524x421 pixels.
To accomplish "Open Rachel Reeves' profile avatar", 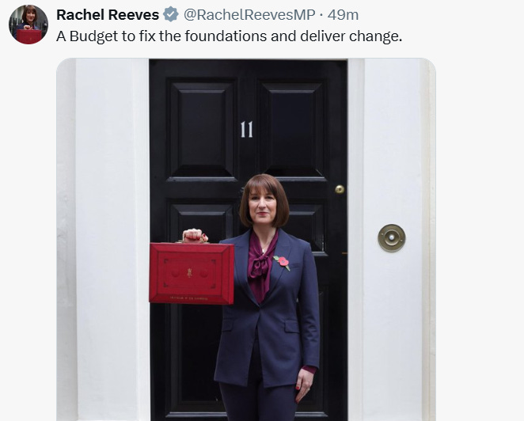I will pyautogui.click(x=28, y=25).
